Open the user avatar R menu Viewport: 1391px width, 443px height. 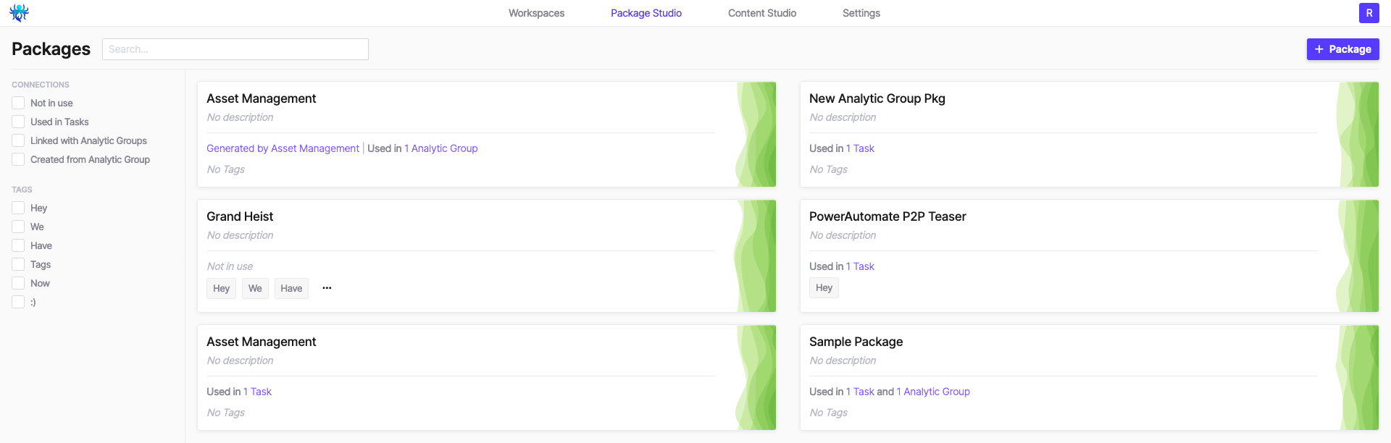(x=1369, y=13)
